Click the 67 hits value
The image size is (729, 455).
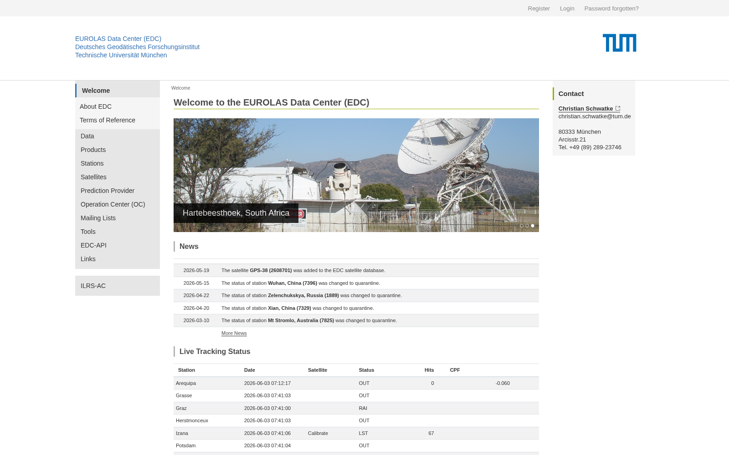tap(431, 433)
